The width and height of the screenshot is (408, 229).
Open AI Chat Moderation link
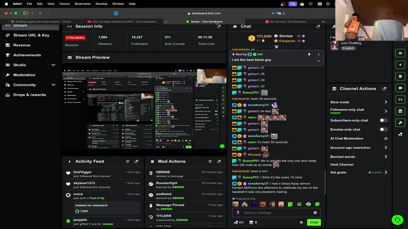pyautogui.click(x=359, y=139)
